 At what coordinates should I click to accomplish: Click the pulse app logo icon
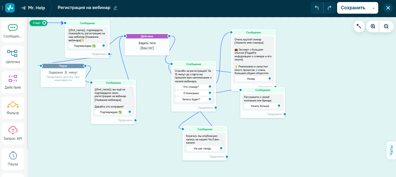pyautogui.click(x=10, y=8)
